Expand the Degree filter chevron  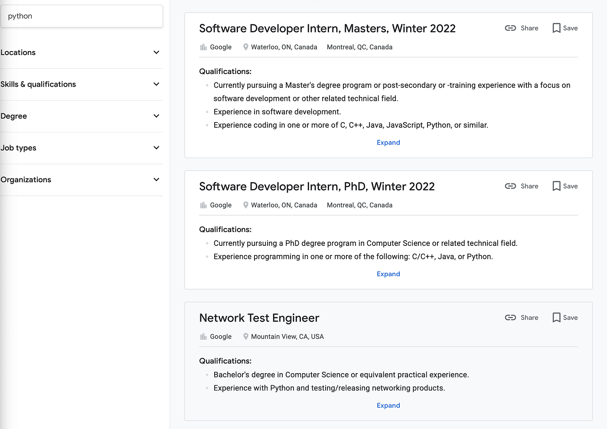[156, 116]
